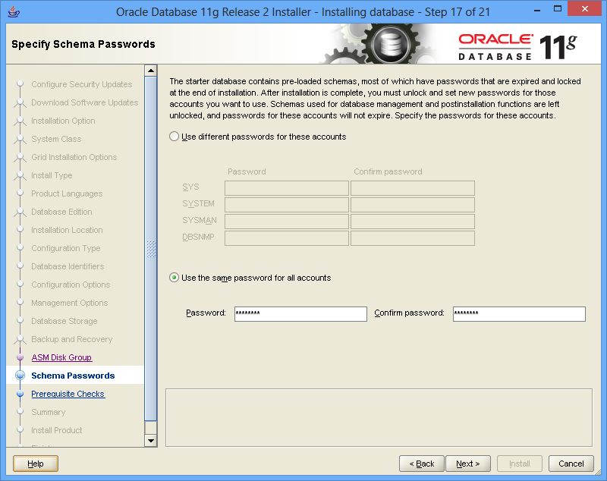Click the 'Summary' step text
Screen dimensions: 607x481
pyautogui.click(x=49, y=412)
